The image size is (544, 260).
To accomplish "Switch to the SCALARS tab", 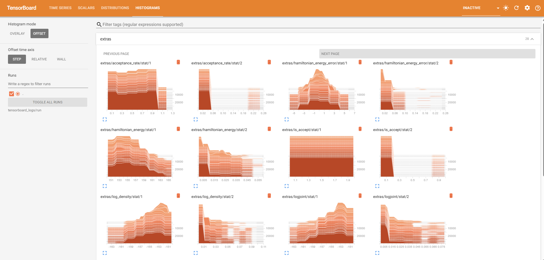I will tap(86, 8).
